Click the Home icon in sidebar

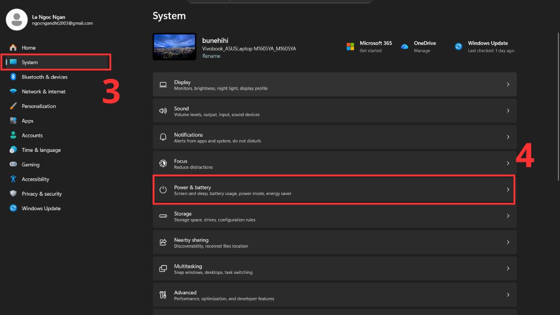pyautogui.click(x=13, y=48)
